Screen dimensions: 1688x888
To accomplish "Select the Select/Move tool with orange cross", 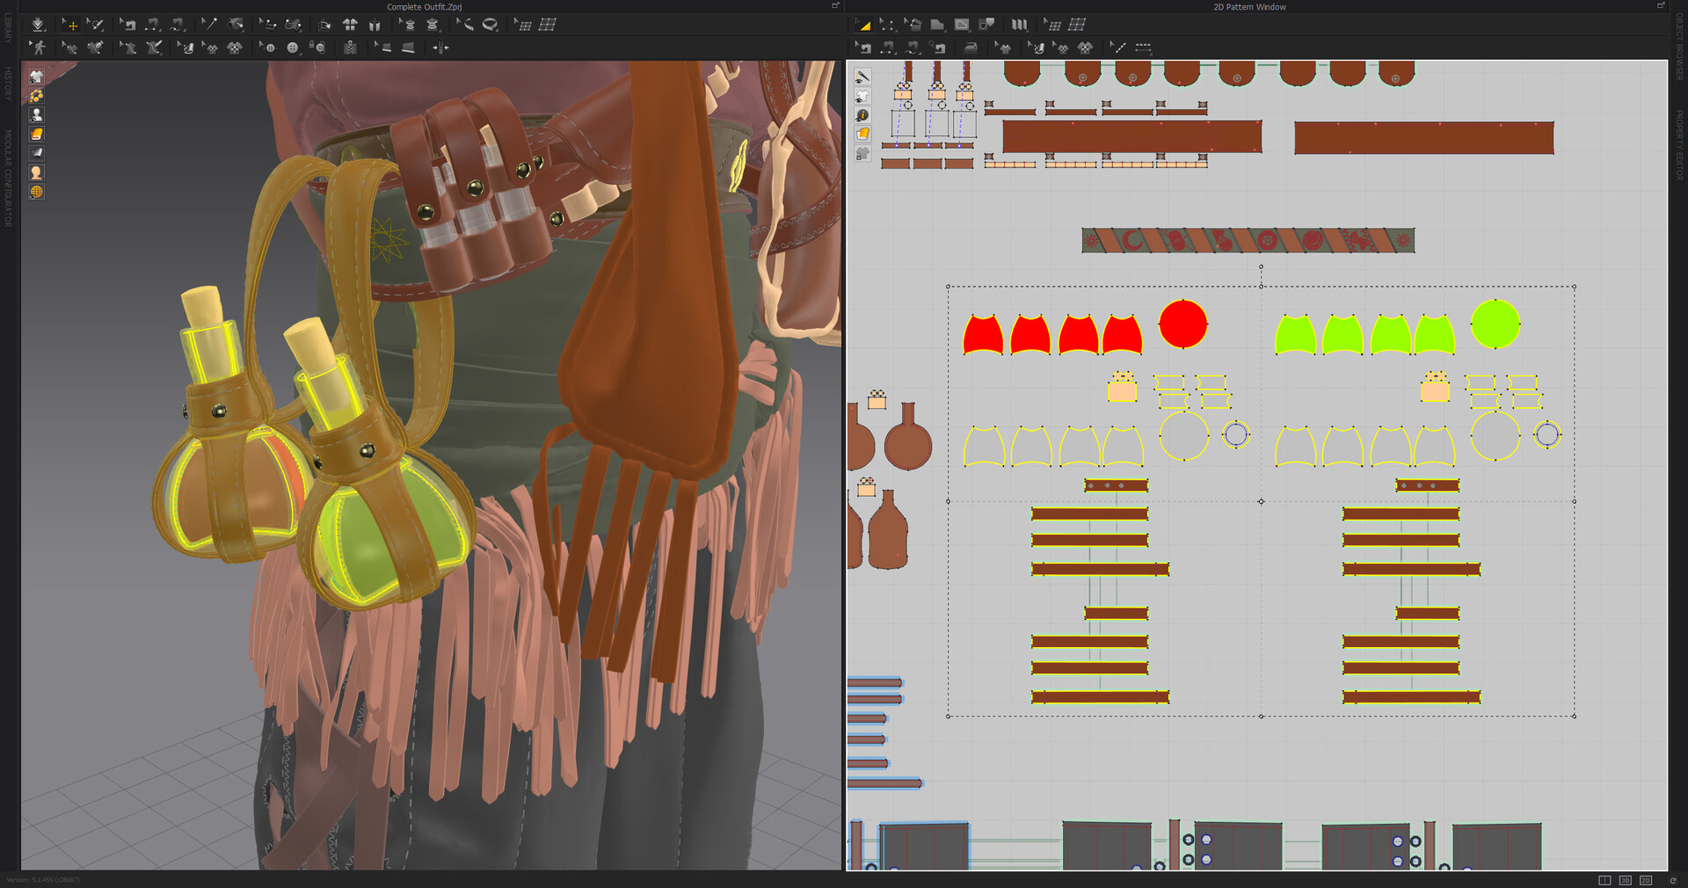I will 72,25.
